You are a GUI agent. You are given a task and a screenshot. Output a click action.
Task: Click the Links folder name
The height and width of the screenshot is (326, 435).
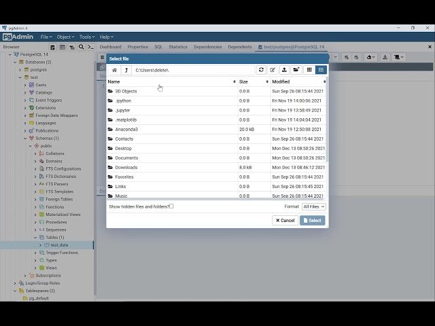click(x=120, y=187)
